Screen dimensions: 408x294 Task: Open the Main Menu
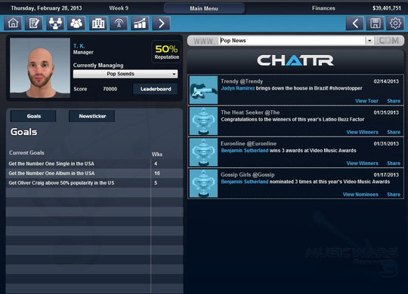coord(204,8)
